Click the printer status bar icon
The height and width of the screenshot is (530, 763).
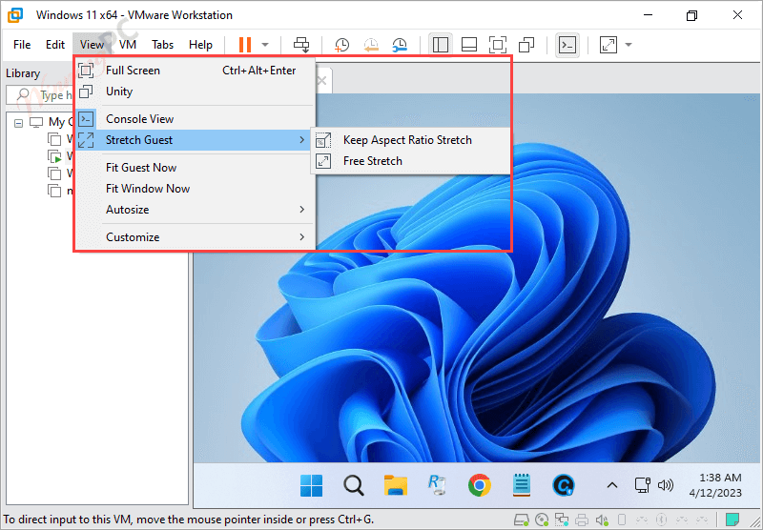582,520
